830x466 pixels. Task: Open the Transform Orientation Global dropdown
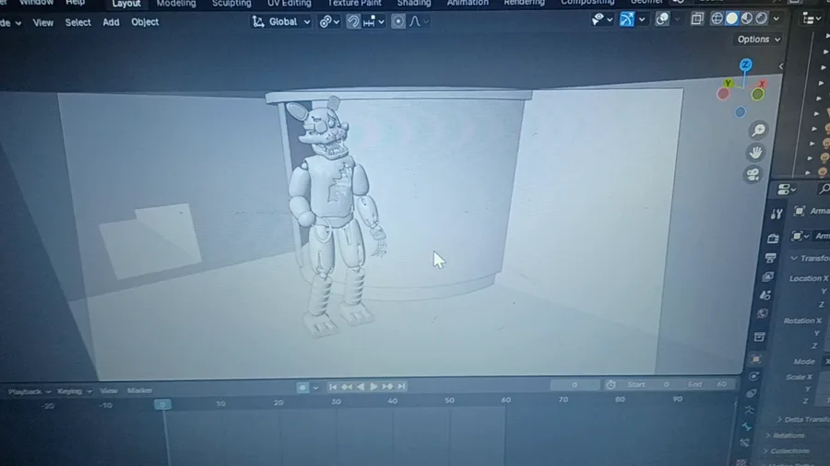click(x=281, y=22)
